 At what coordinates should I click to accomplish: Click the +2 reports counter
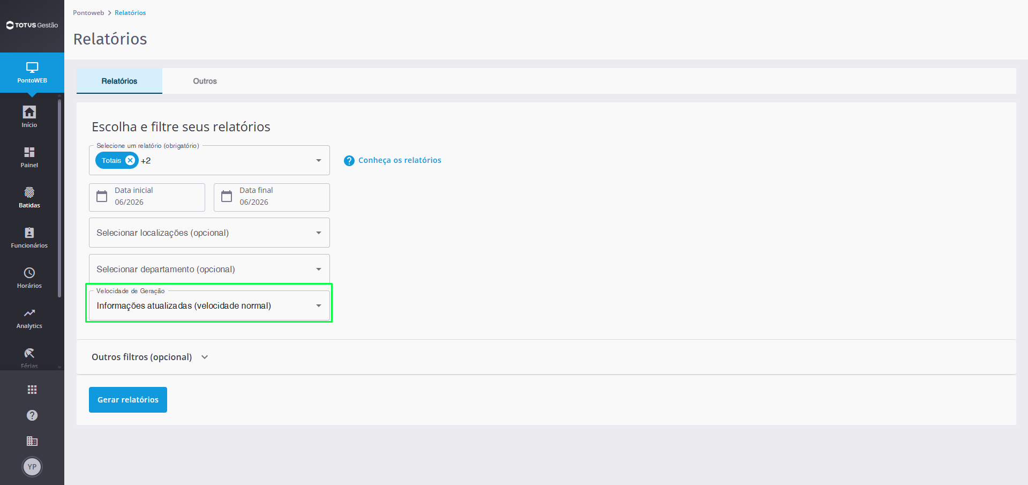click(x=146, y=161)
